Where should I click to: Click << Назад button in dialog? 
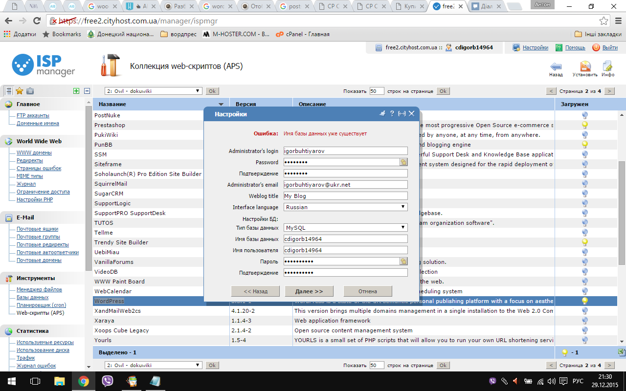coord(255,291)
